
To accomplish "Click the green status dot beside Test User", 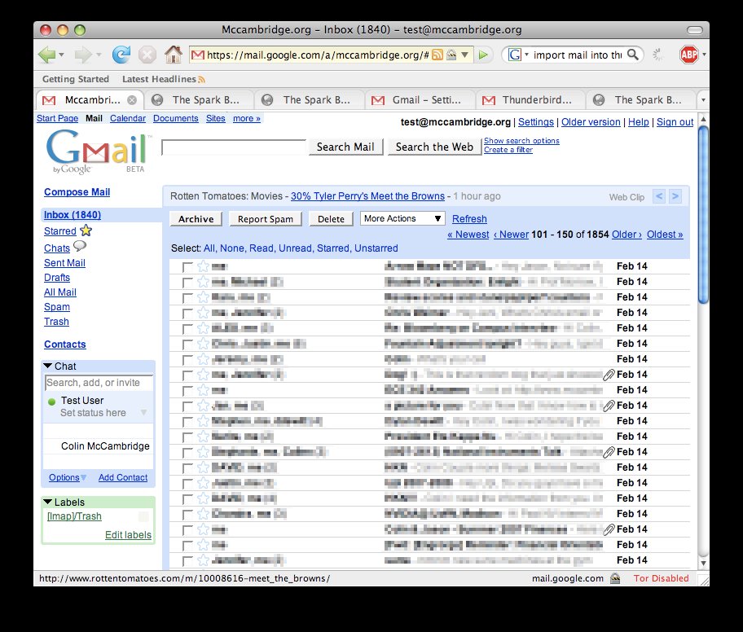I will [51, 402].
